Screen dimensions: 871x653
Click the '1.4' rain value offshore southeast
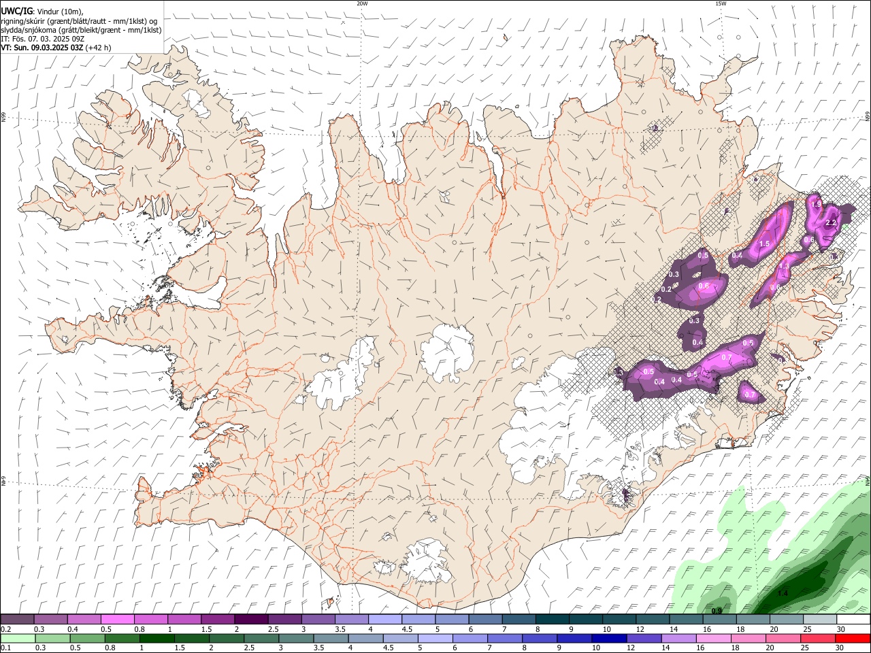pos(783,593)
